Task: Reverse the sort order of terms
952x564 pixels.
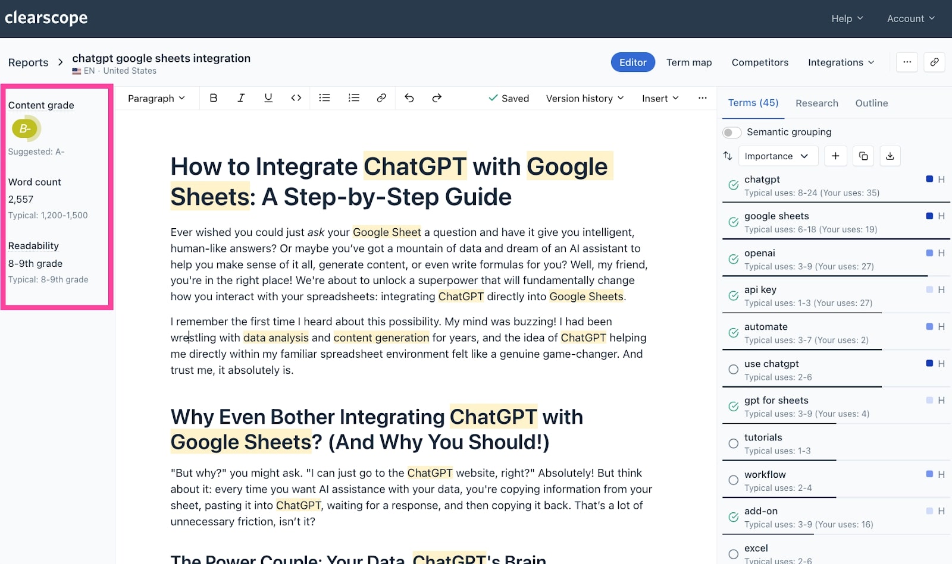Action: click(x=728, y=156)
